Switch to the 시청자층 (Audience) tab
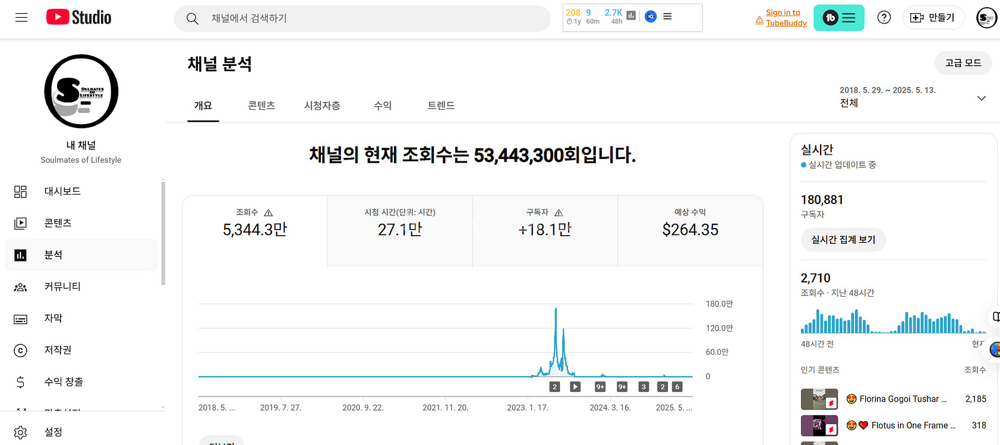Screen dimensions: 1000x445 [x=322, y=106]
